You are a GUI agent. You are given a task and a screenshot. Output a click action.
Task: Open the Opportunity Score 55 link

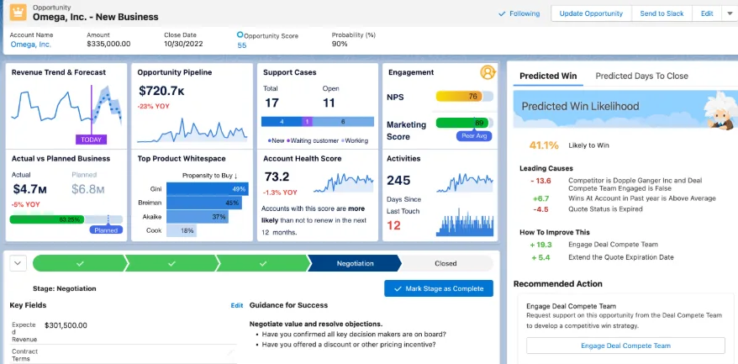pos(241,45)
